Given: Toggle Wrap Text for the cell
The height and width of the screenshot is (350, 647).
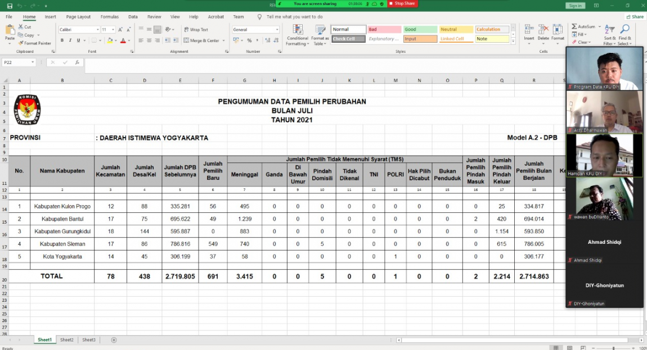Looking at the screenshot, I should 196,30.
